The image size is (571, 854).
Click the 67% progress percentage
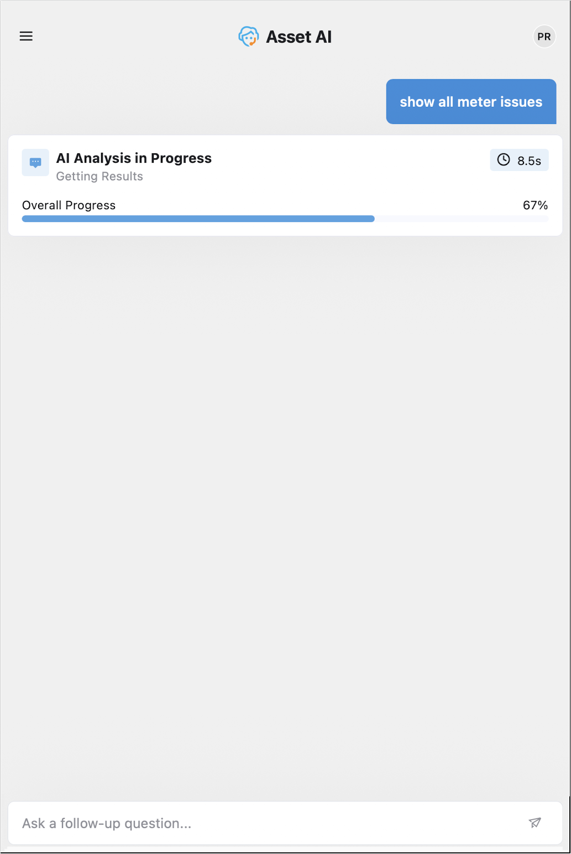pos(535,205)
